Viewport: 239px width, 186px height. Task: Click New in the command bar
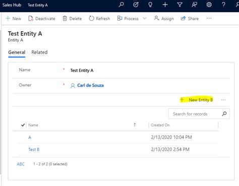14,19
